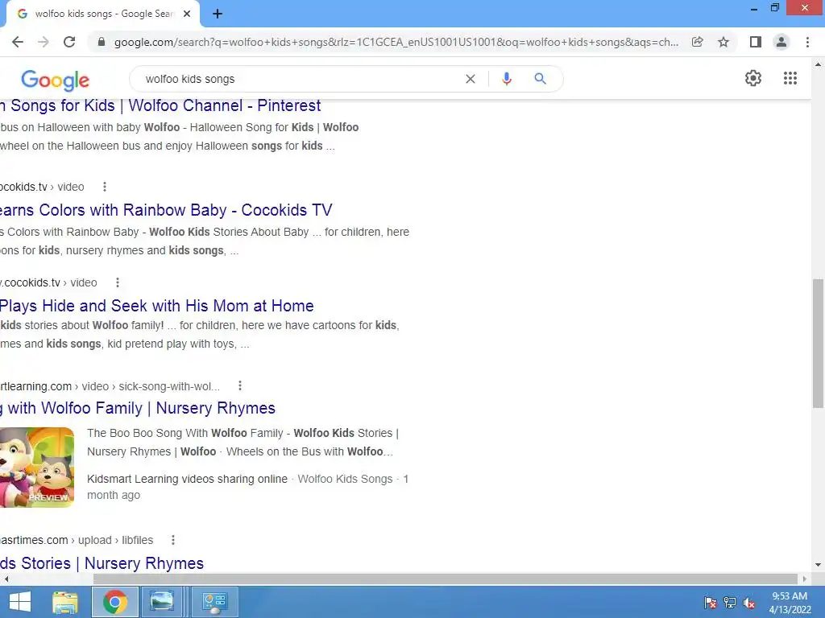Close the wolfoo kids songs tab
This screenshot has height=618, width=825.
[x=187, y=14]
